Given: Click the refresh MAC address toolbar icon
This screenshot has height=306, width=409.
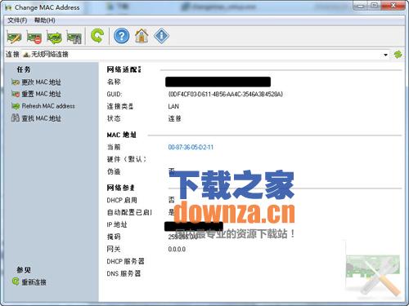Looking at the screenshot, I should (54, 38).
